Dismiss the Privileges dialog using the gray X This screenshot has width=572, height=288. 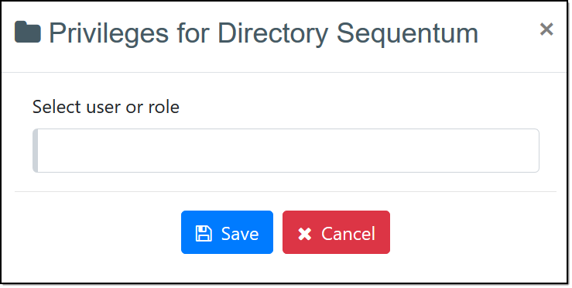(x=546, y=29)
